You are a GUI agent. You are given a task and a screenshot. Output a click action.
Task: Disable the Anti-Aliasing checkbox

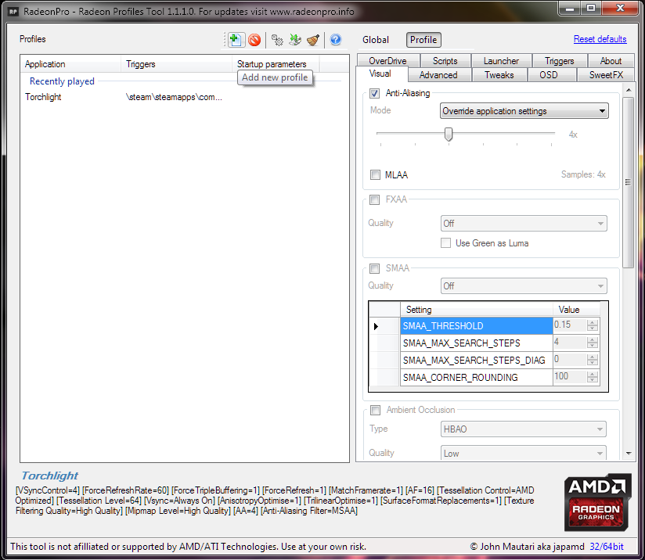point(374,93)
